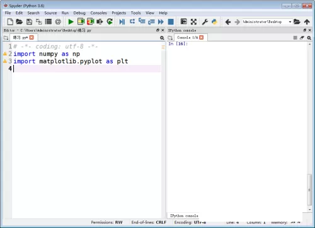
Task: Click the warning icon on line 2
Action: pos(5,54)
